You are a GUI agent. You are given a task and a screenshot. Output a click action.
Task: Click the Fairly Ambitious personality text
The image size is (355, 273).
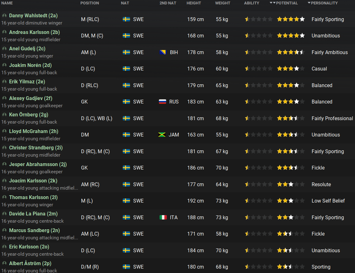click(x=330, y=53)
